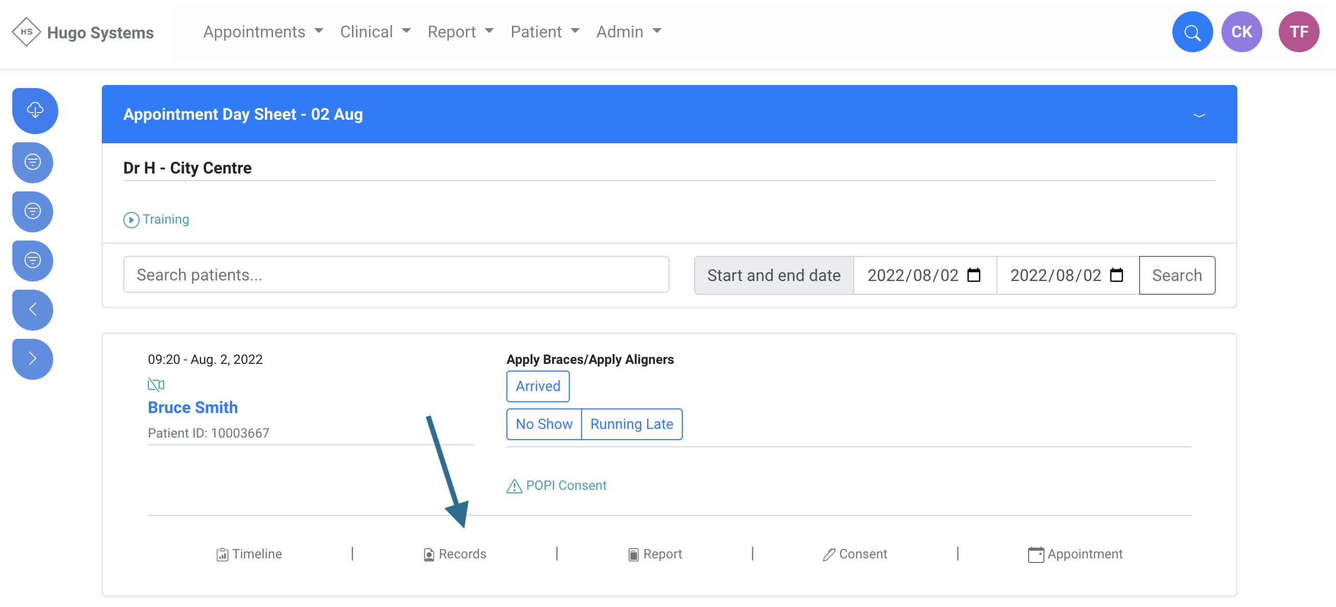Collapse the Appointment Day Sheet panel

click(1198, 115)
